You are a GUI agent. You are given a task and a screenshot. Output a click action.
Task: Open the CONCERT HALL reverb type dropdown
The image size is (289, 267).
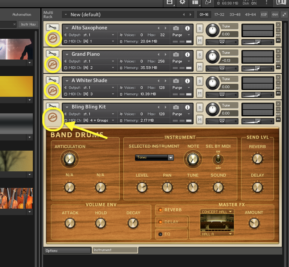click(217, 212)
